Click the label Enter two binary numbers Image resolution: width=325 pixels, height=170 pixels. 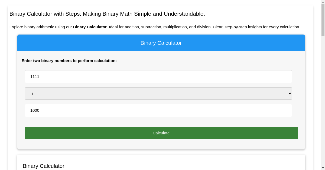coord(69,61)
